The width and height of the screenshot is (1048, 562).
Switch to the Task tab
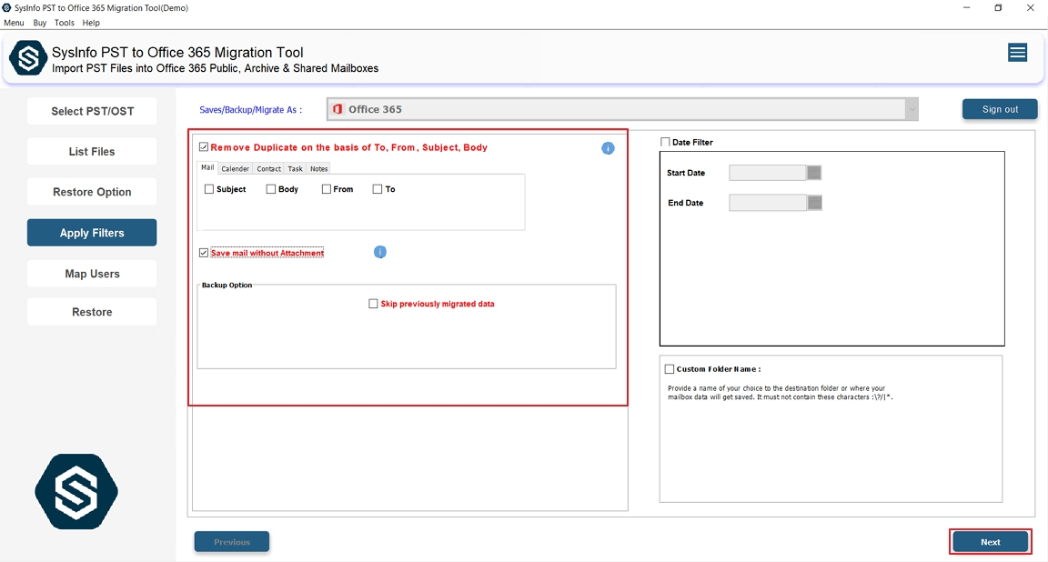[296, 169]
